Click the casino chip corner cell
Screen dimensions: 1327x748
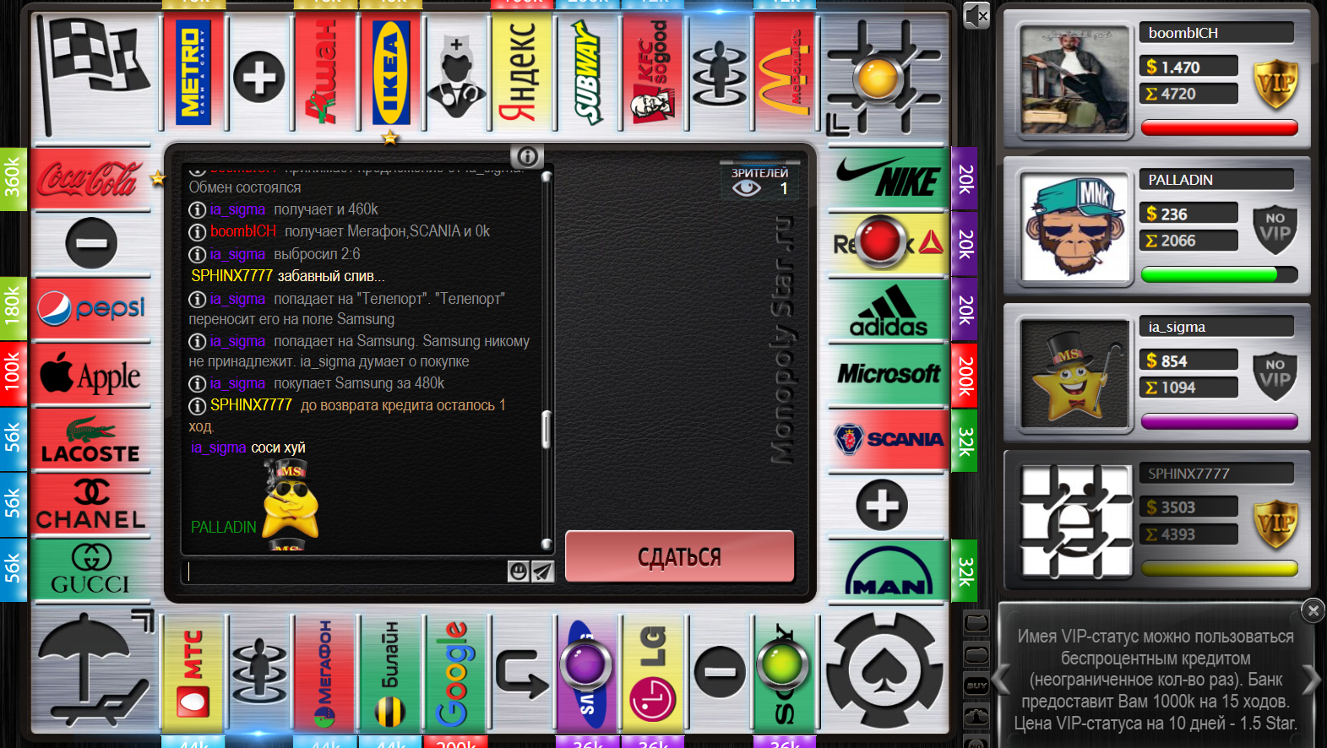[884, 670]
